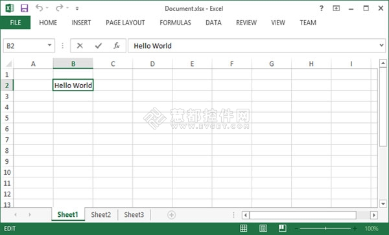Expand the formula bar chevron
The width and height of the screenshot is (389, 235).
click(x=382, y=45)
